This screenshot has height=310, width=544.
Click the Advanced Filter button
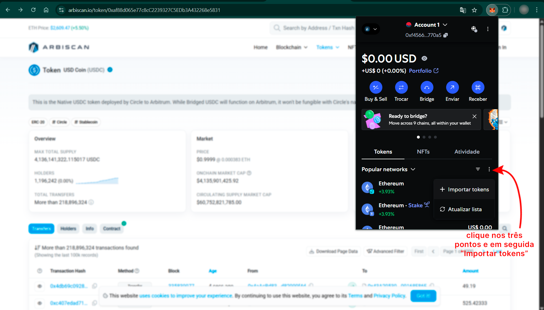tap(385, 251)
